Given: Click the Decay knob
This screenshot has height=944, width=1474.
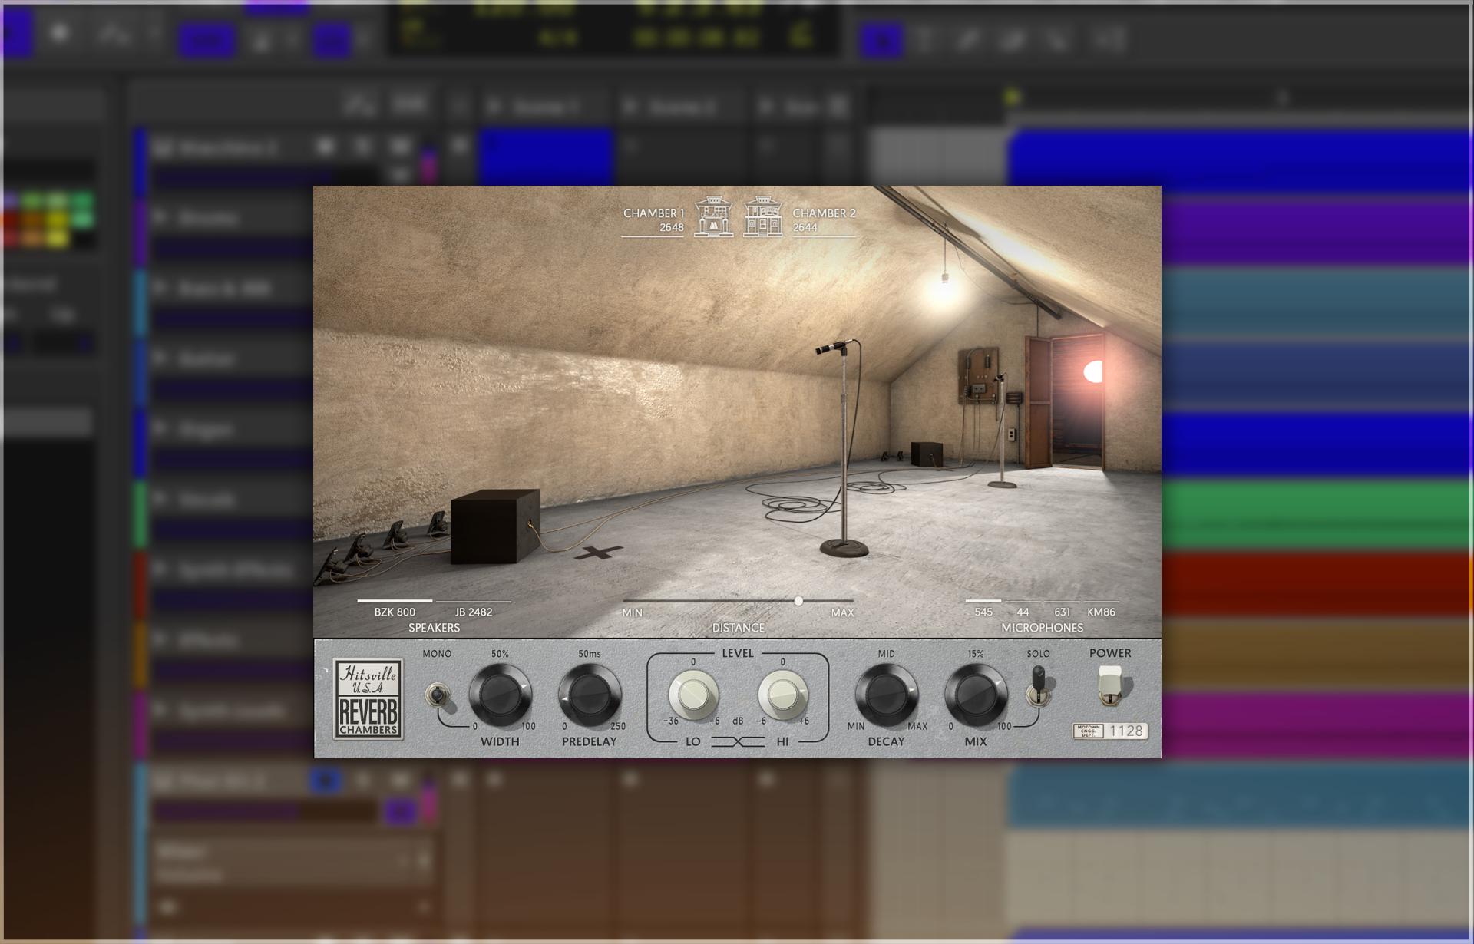Looking at the screenshot, I should coord(886,695).
